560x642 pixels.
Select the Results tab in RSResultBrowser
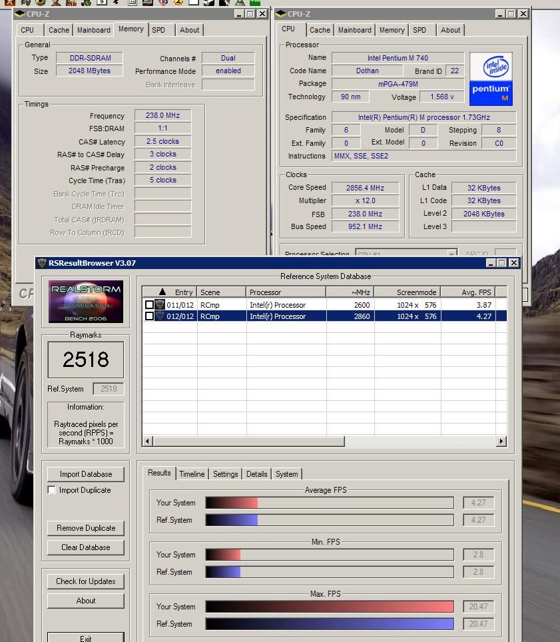[x=159, y=472]
